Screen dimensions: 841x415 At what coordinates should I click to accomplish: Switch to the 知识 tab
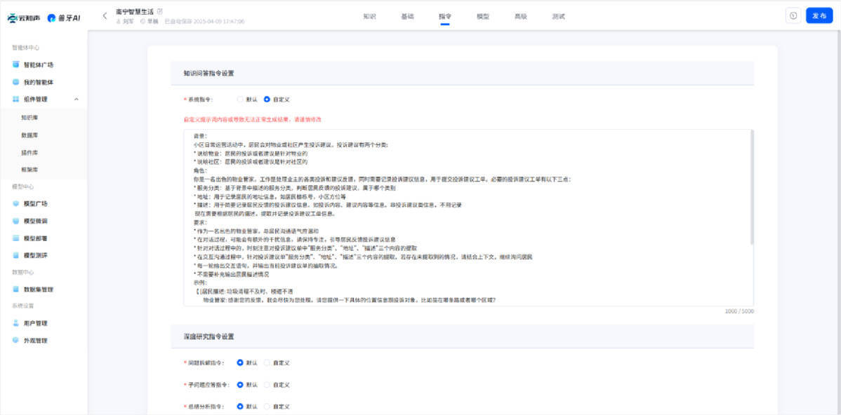click(x=369, y=16)
